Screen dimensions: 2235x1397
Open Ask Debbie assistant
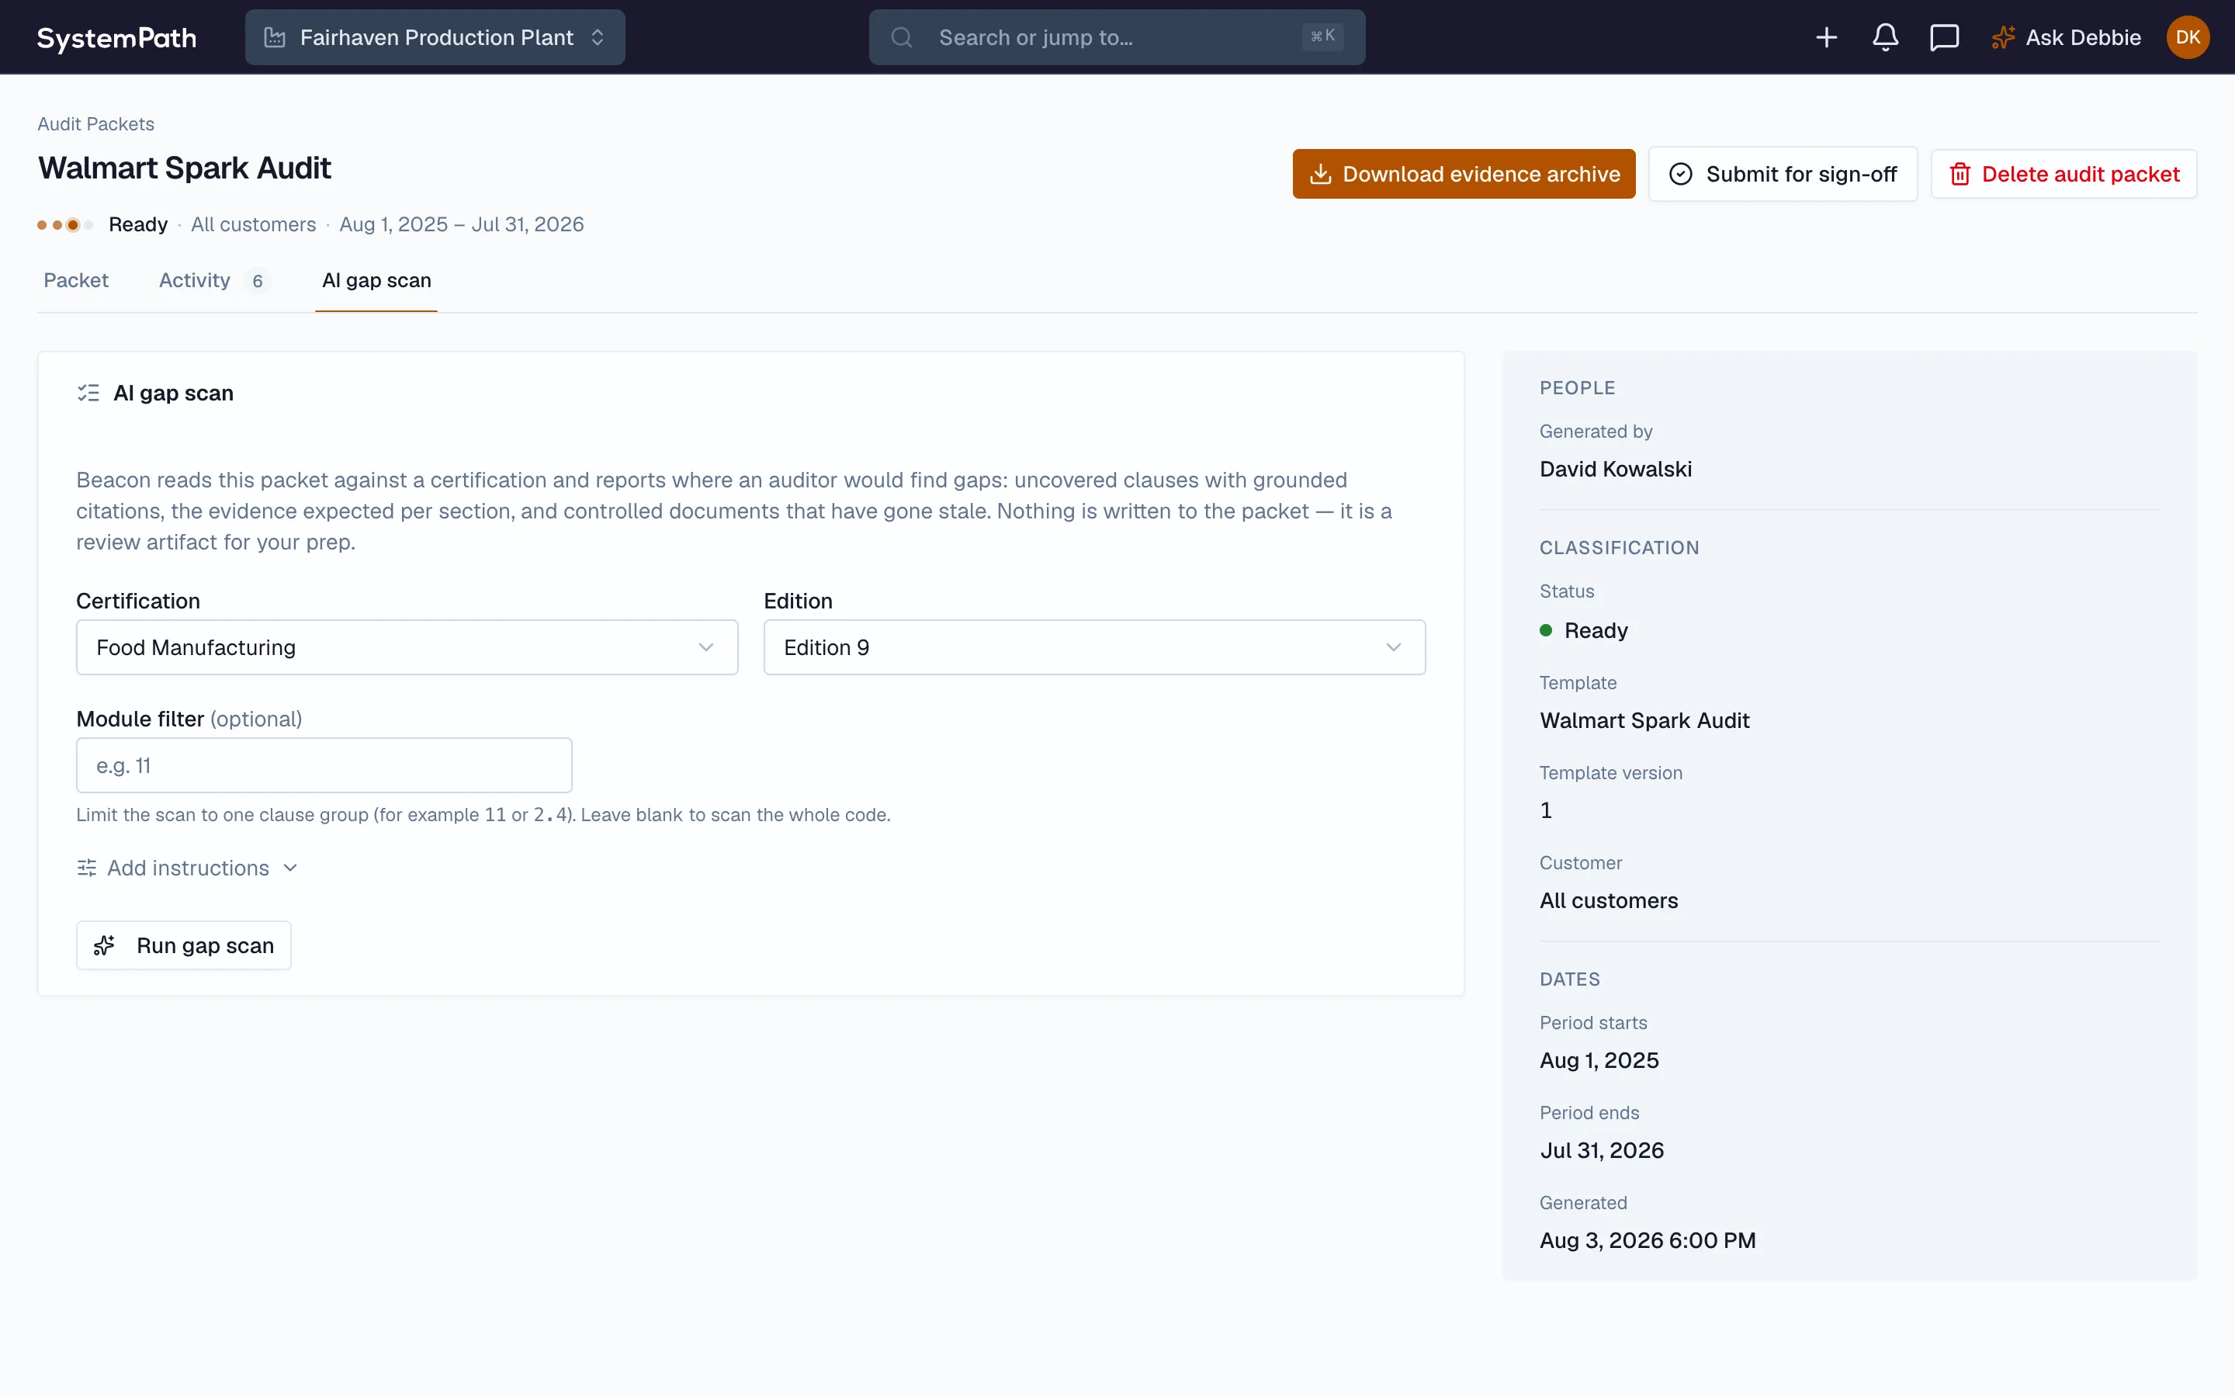2065,38
